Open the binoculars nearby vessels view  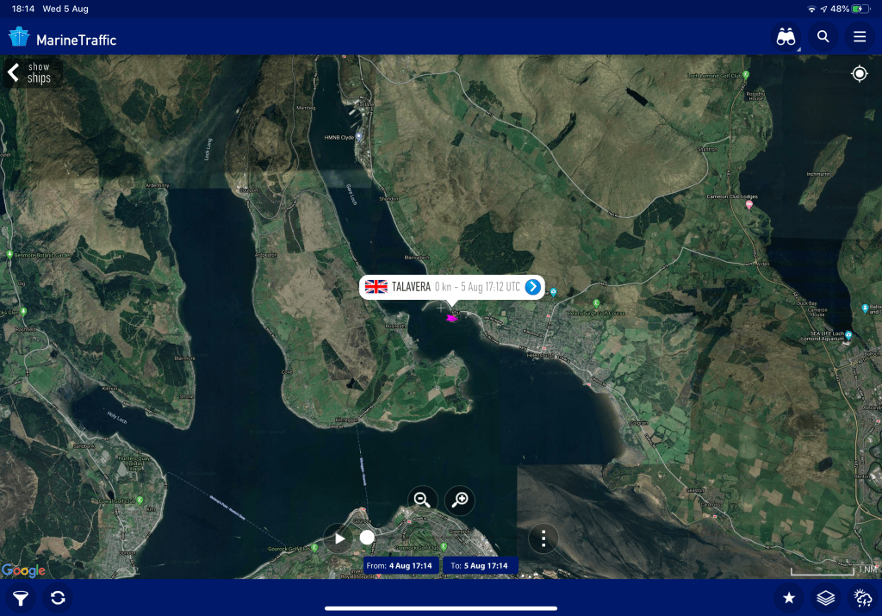[785, 37]
